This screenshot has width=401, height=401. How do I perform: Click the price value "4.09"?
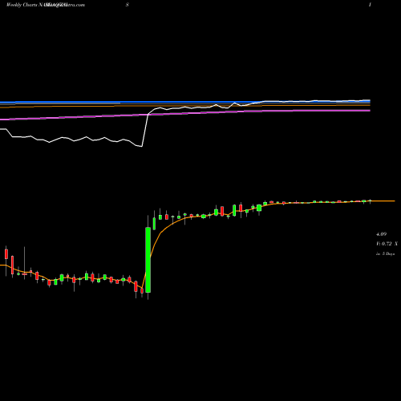pos(381,234)
